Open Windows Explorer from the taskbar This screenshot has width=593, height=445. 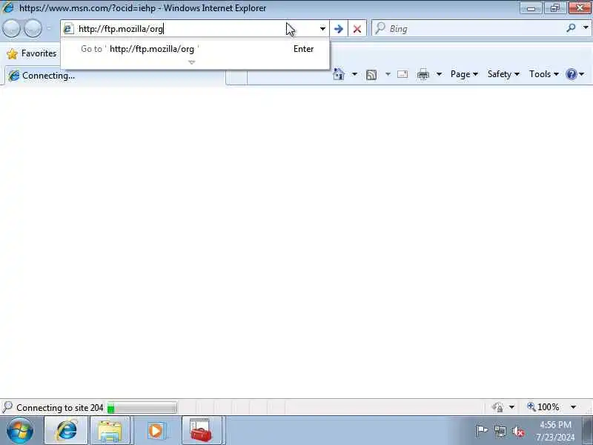(x=110, y=431)
